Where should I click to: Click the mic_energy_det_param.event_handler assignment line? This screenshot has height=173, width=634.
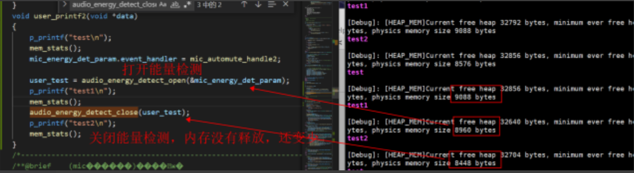(155, 59)
